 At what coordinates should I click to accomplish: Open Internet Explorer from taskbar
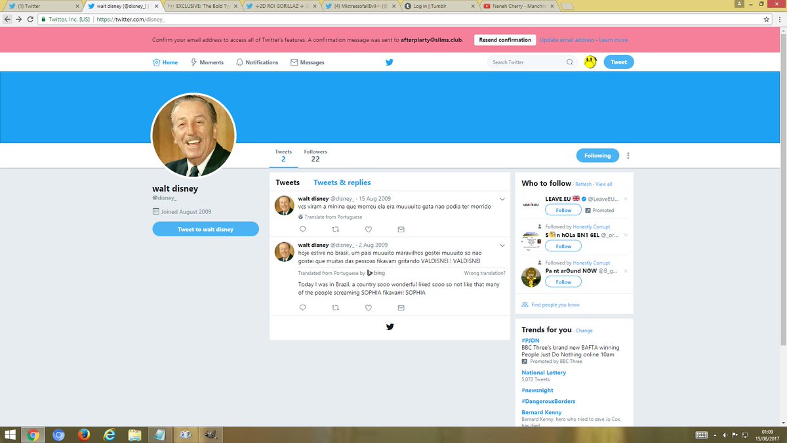109,434
